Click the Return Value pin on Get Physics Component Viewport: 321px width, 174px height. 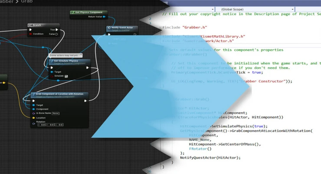[x=104, y=17]
